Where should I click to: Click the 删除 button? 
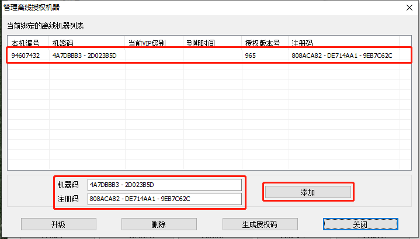click(158, 224)
